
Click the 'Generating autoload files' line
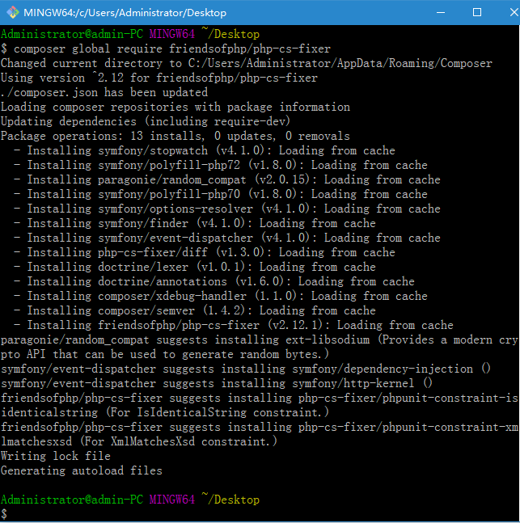pyautogui.click(x=82, y=470)
